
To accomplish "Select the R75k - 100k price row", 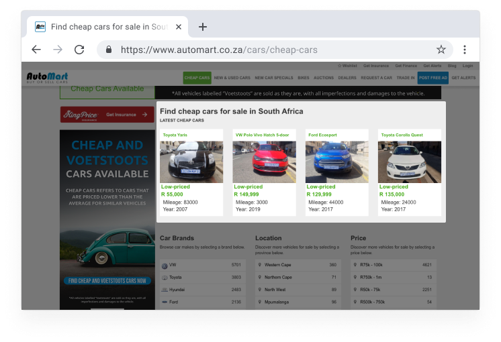I will point(394,265).
